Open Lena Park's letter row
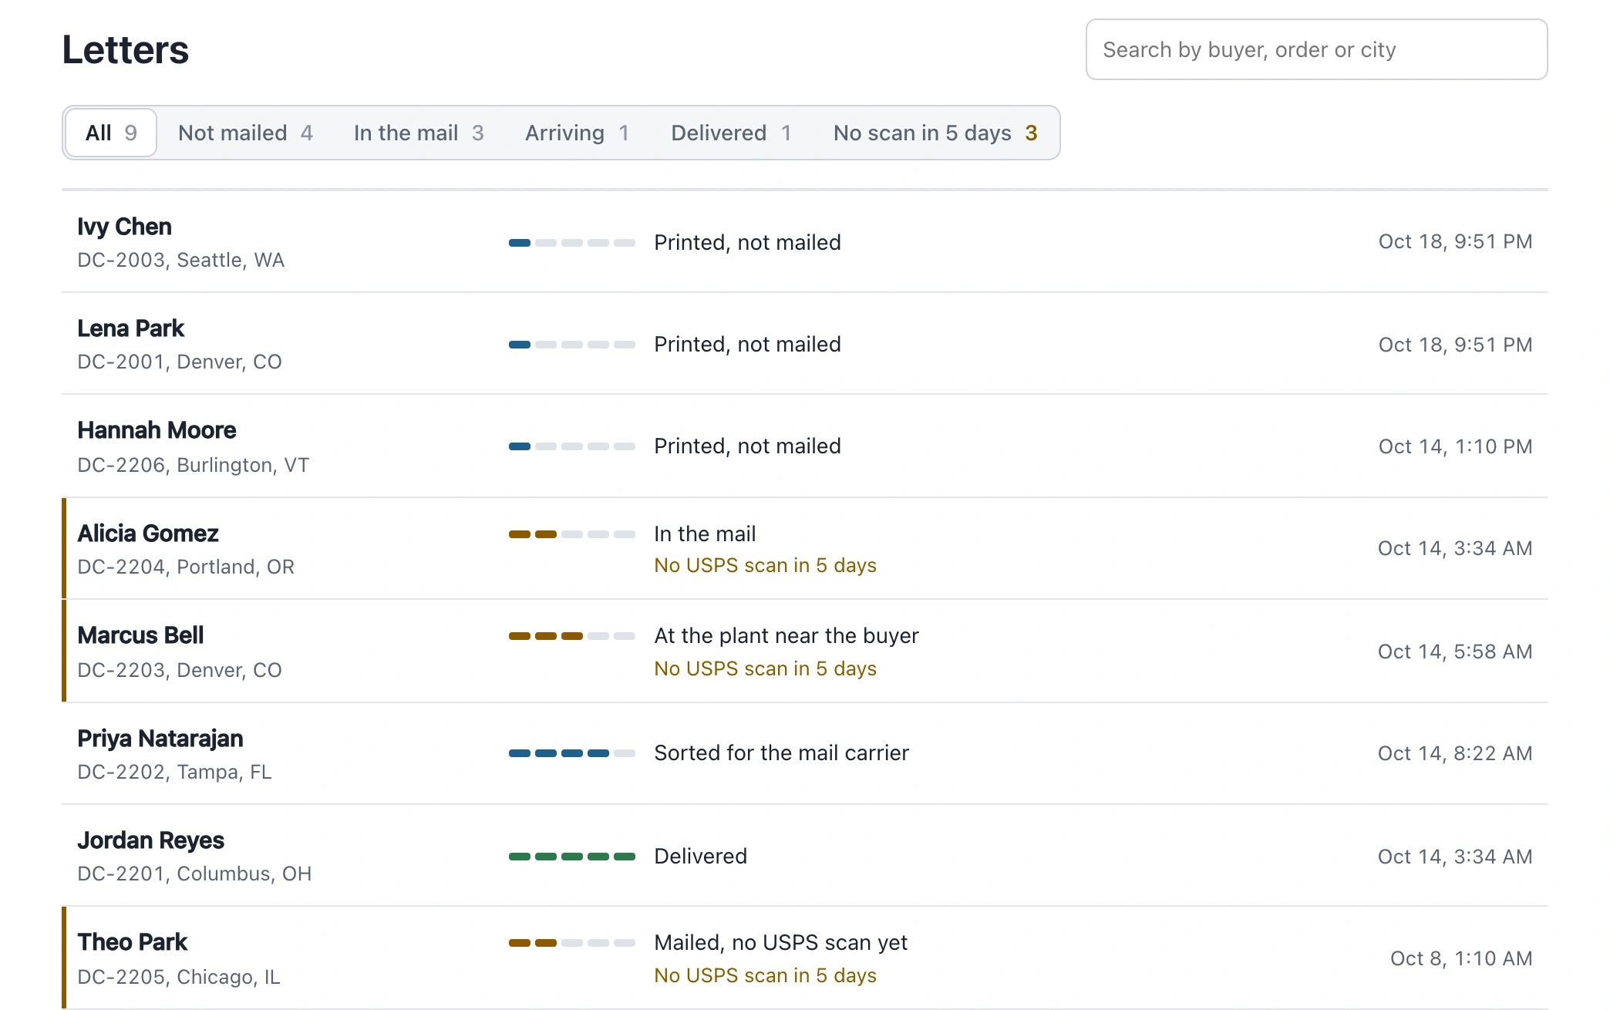 pyautogui.click(x=805, y=344)
